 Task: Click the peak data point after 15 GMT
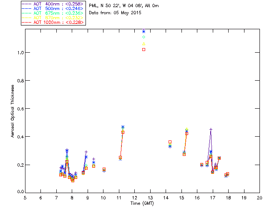click(186, 132)
